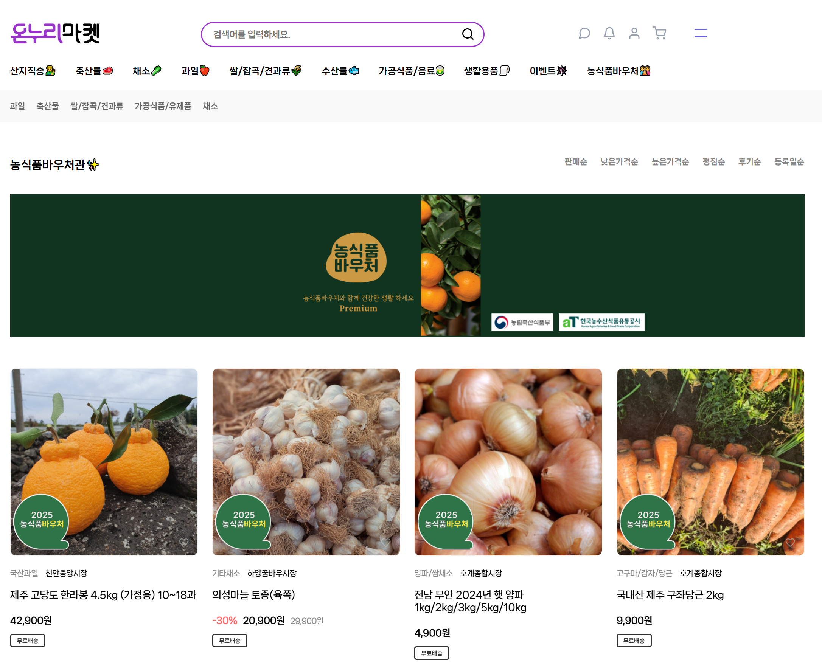Click the 온누리마켓 logo

click(55, 33)
